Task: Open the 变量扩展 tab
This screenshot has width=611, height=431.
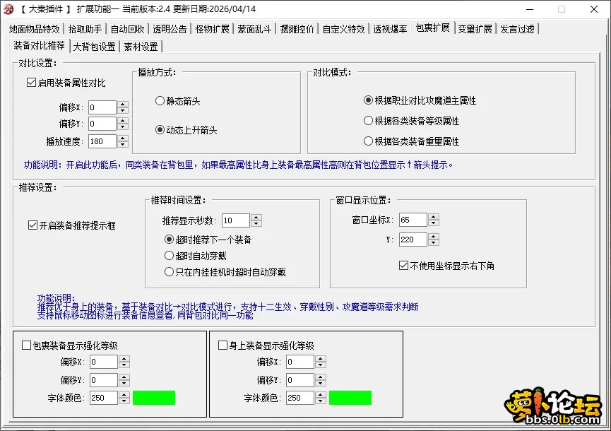Action: click(475, 29)
